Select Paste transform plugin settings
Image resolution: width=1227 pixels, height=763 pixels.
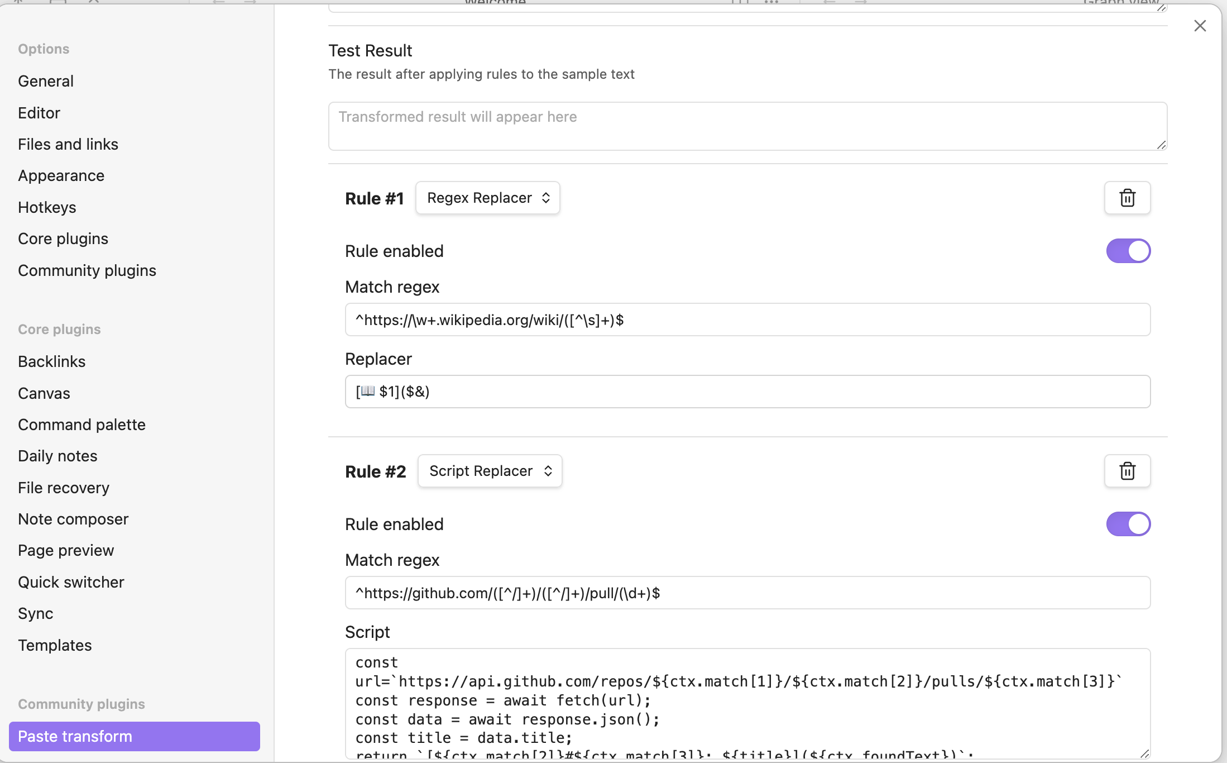pos(134,736)
